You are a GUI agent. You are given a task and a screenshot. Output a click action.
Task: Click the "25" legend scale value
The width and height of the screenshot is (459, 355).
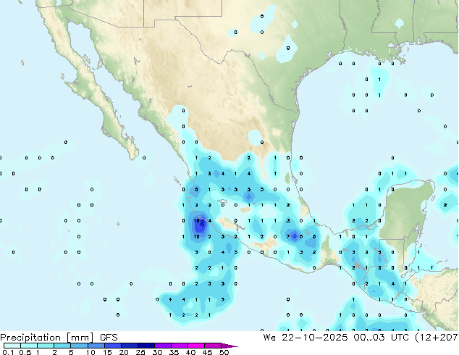coord(140,352)
